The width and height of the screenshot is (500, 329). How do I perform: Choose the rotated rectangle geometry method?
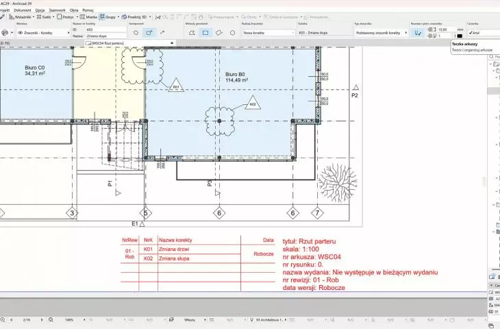click(219, 32)
